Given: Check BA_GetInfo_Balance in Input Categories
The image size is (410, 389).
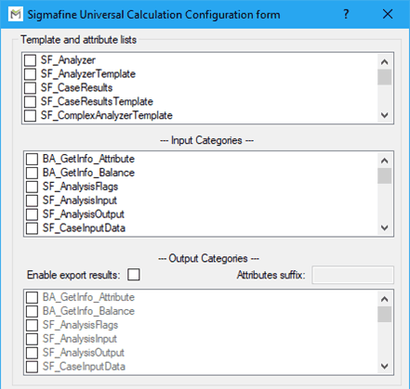Looking at the screenshot, I should tap(32, 173).
